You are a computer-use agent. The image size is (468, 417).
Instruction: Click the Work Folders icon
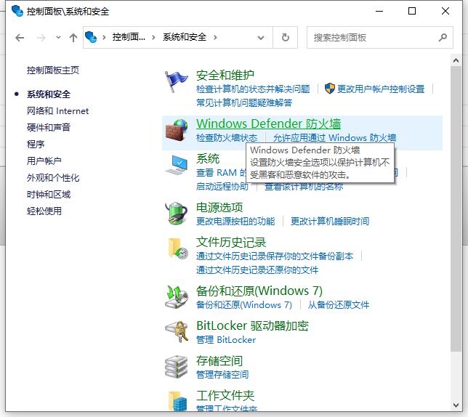178,401
